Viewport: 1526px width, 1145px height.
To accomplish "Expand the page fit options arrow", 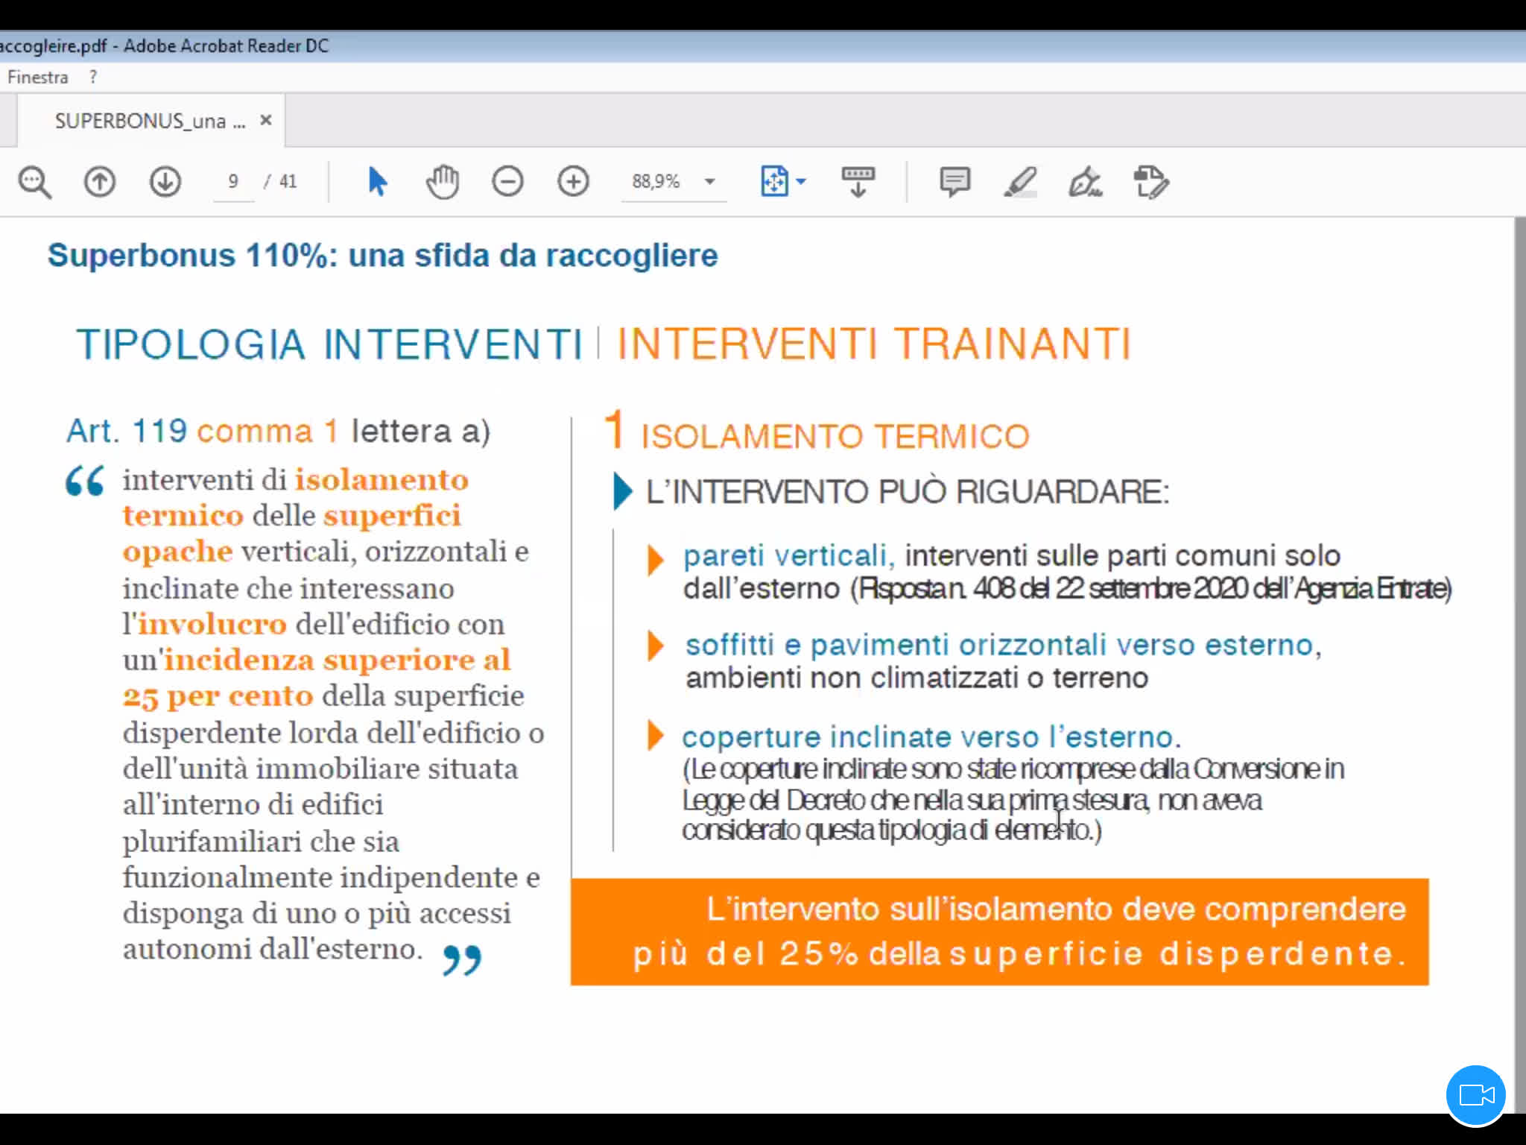I will pos(802,181).
